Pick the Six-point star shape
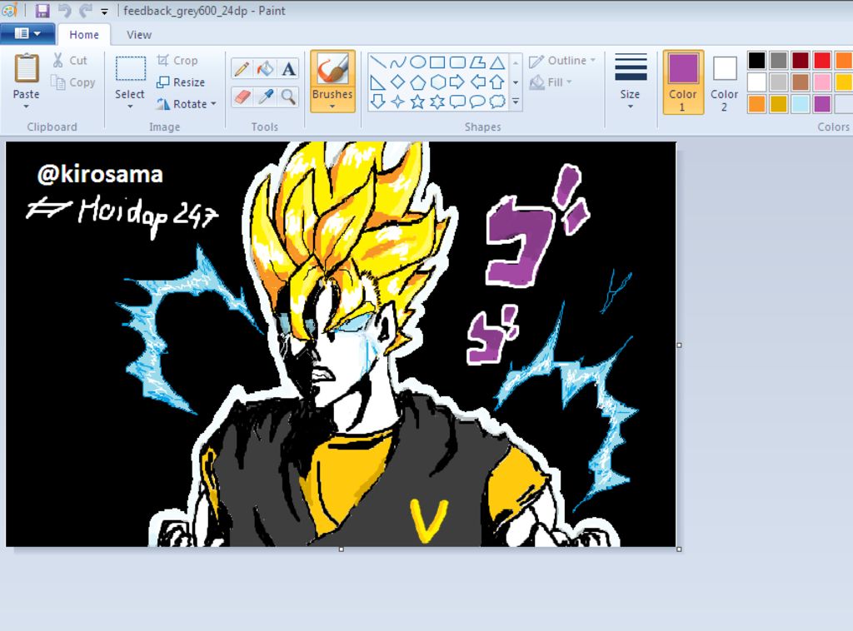Image resolution: width=853 pixels, height=631 pixels. tap(437, 102)
